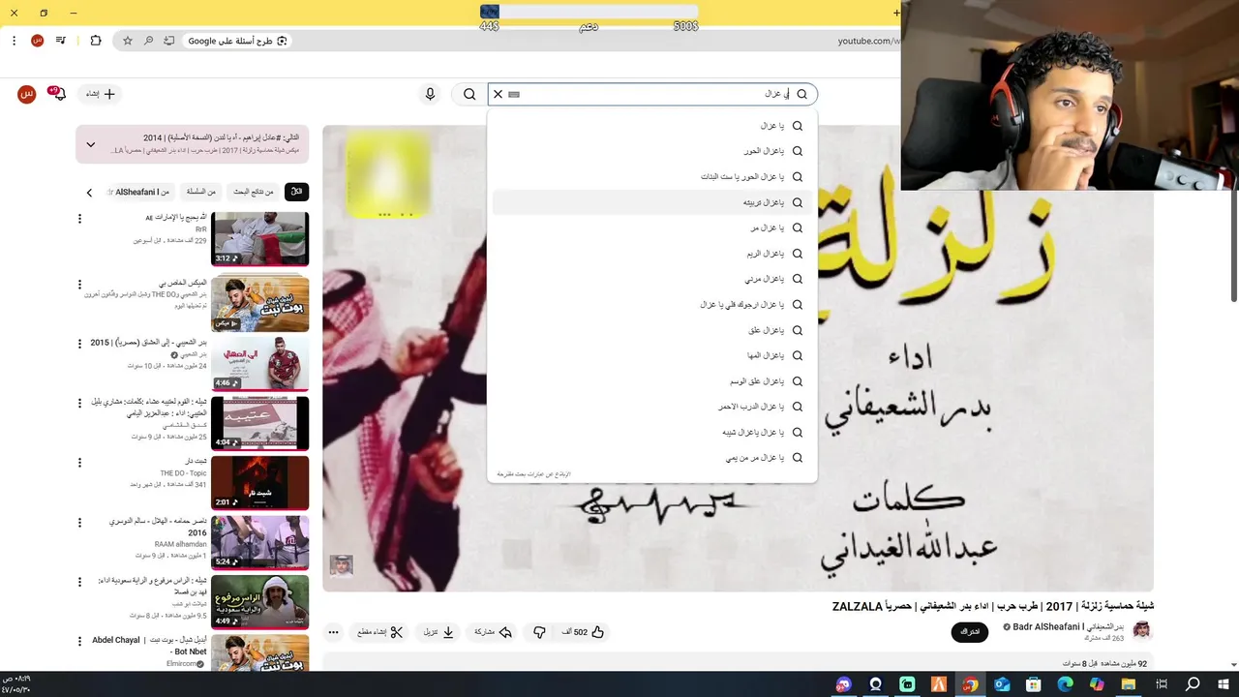The width and height of the screenshot is (1239, 697).
Task: Click the Download (تنزيل) button
Action: pos(438,632)
